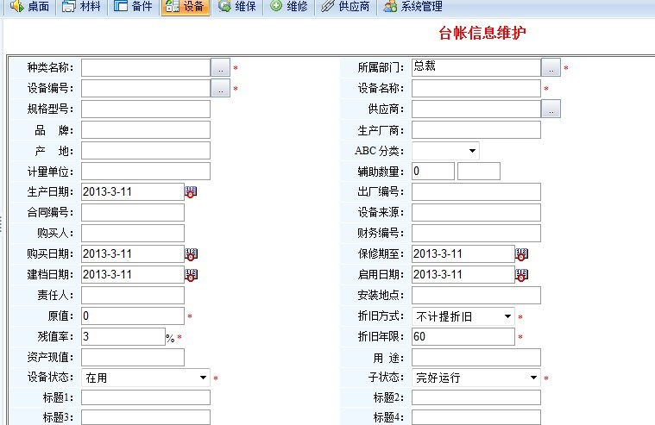Open the 系统管理 tab
Screen dimensions: 655x425
click(413, 7)
